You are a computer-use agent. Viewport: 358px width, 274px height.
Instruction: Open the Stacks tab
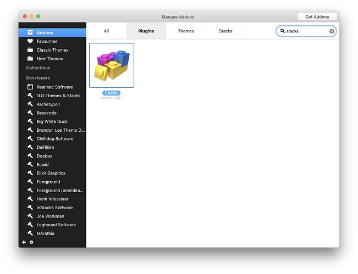pos(225,31)
